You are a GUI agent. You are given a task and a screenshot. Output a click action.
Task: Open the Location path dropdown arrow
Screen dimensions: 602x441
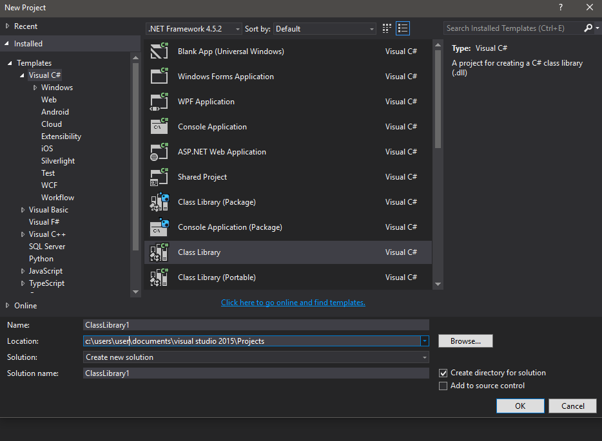(x=425, y=341)
